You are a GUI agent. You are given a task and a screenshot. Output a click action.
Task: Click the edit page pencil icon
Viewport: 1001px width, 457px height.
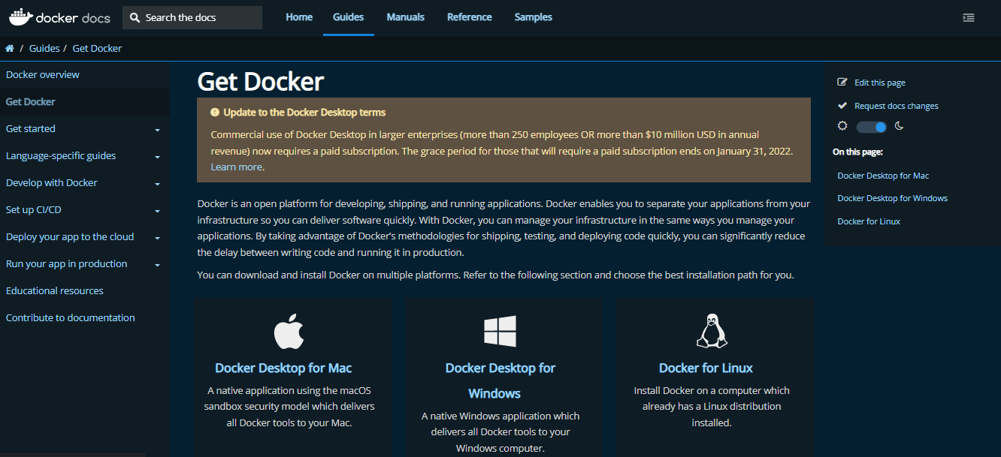842,83
